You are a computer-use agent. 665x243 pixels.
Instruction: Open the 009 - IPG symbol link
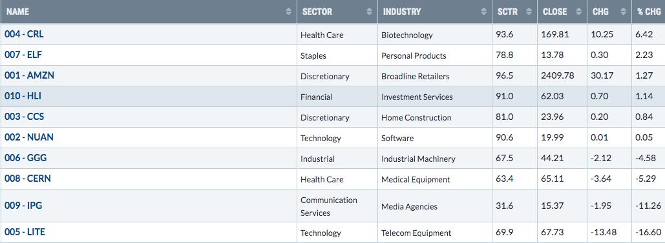[x=23, y=206]
